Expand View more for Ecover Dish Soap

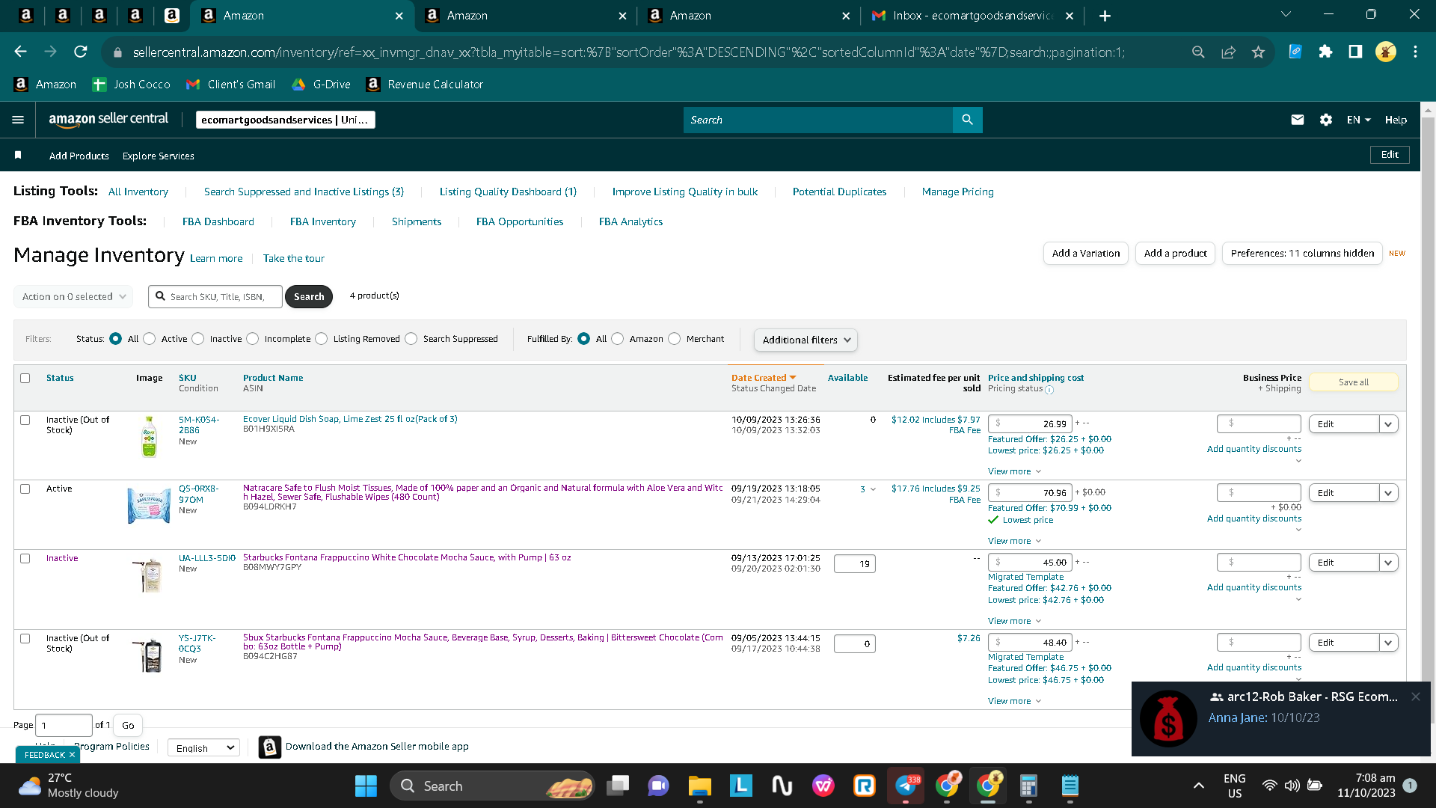pos(1014,471)
